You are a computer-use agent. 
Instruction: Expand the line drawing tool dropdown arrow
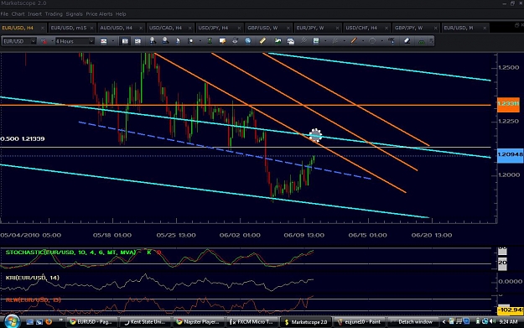click(x=363, y=41)
